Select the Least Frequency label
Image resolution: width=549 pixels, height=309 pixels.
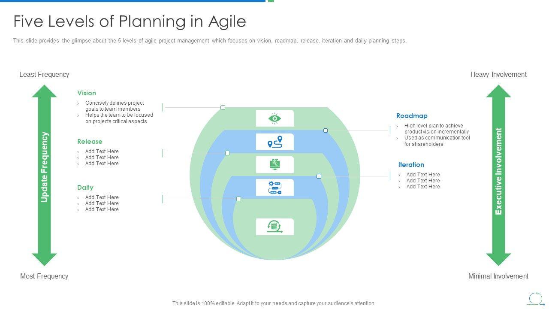coord(44,75)
